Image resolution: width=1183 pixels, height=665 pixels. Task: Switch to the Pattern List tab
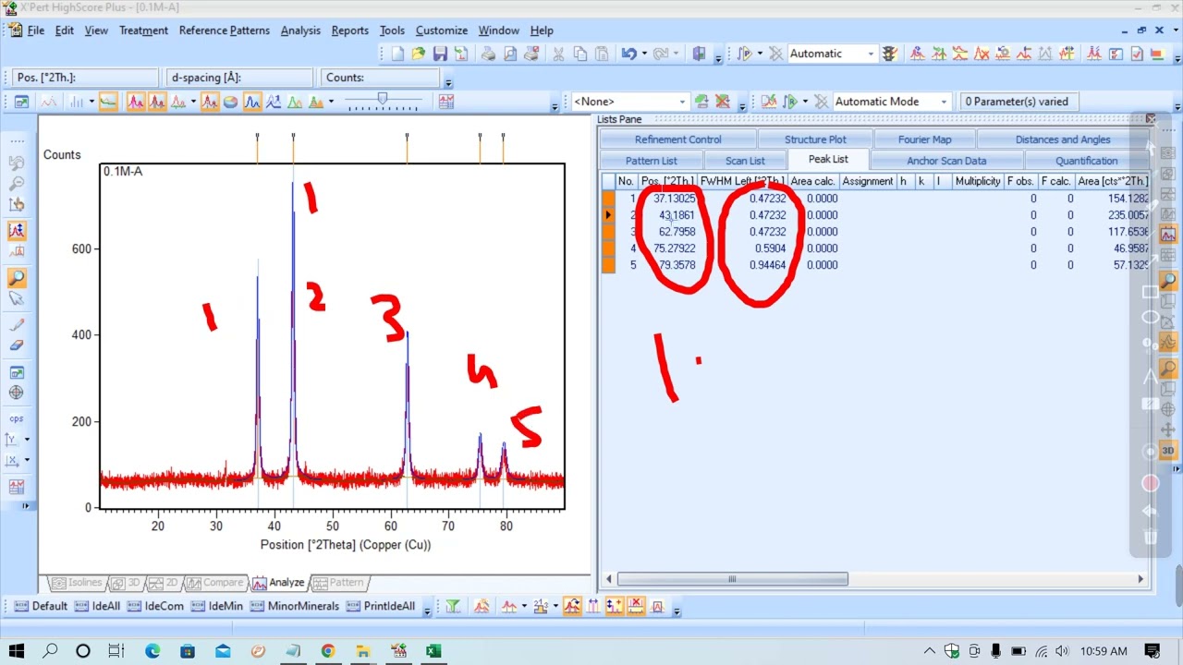point(651,161)
